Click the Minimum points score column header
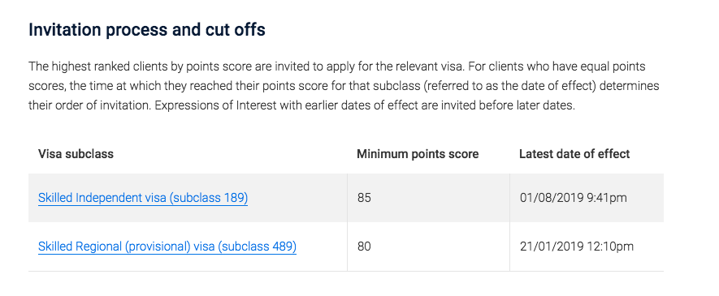 tap(418, 154)
